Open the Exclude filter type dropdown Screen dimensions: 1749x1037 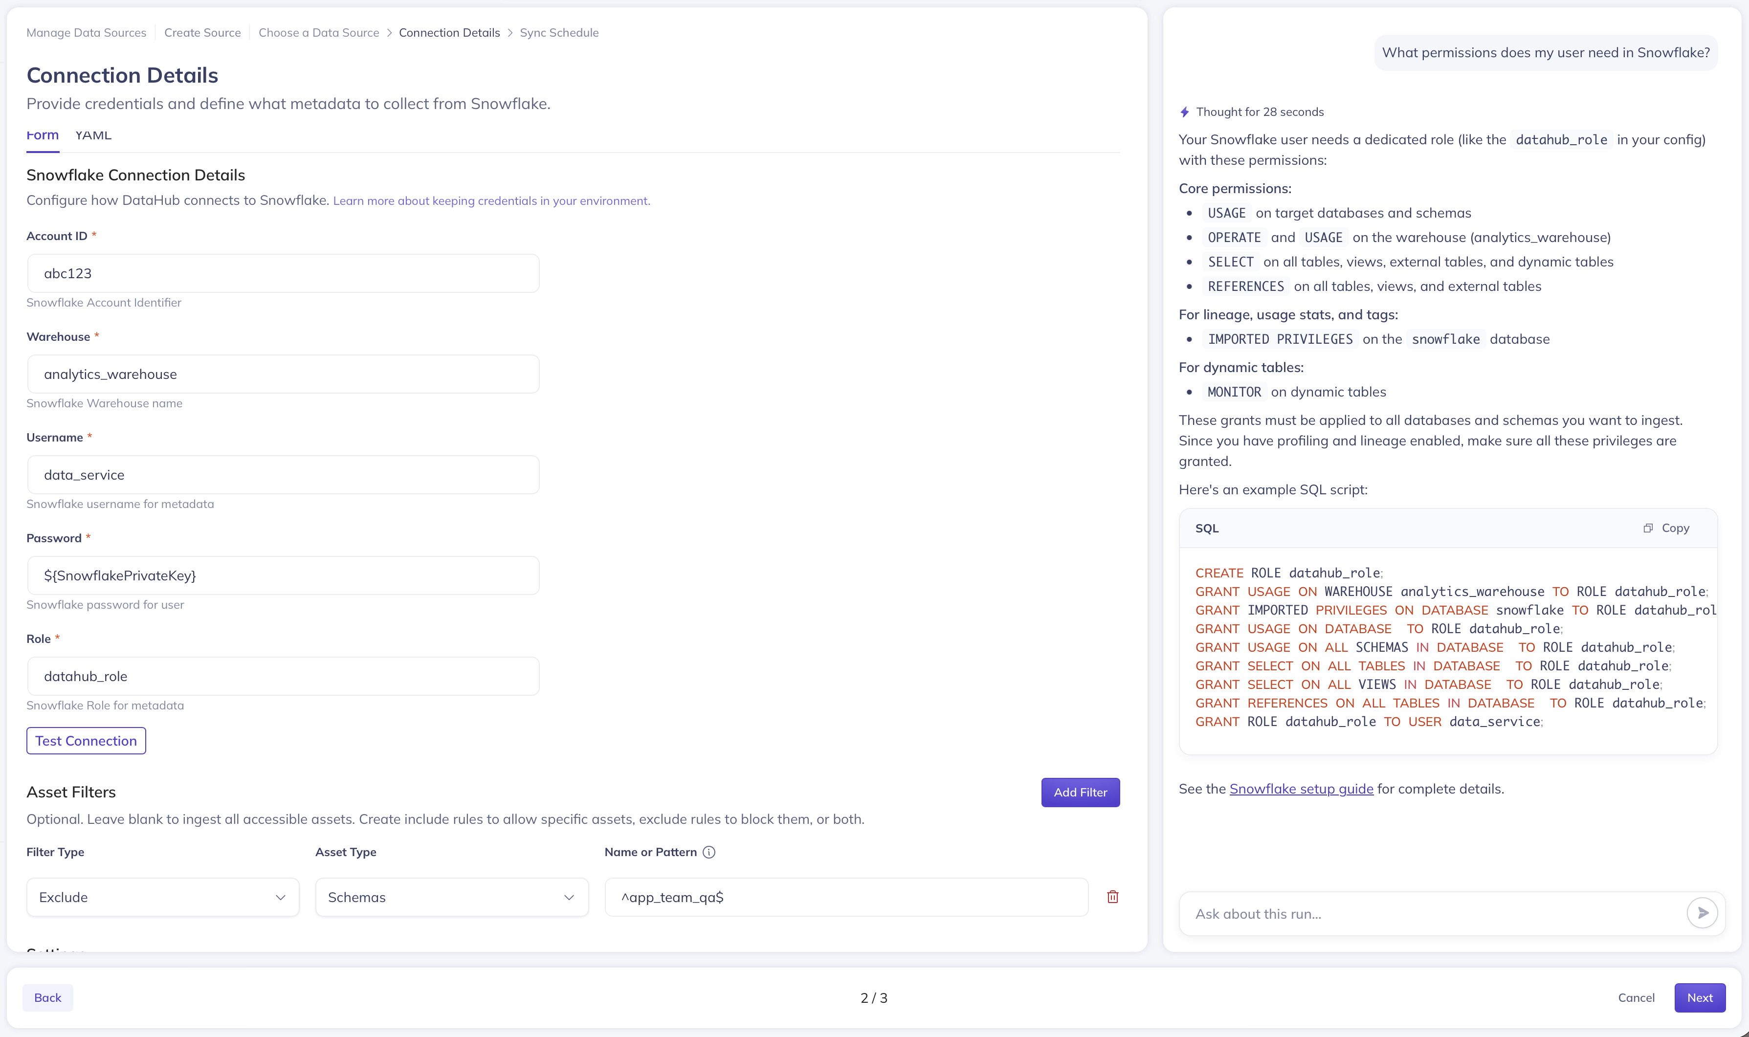pyautogui.click(x=163, y=897)
